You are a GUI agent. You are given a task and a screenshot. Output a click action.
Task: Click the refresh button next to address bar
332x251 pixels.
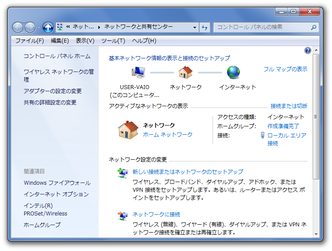(x=205, y=27)
